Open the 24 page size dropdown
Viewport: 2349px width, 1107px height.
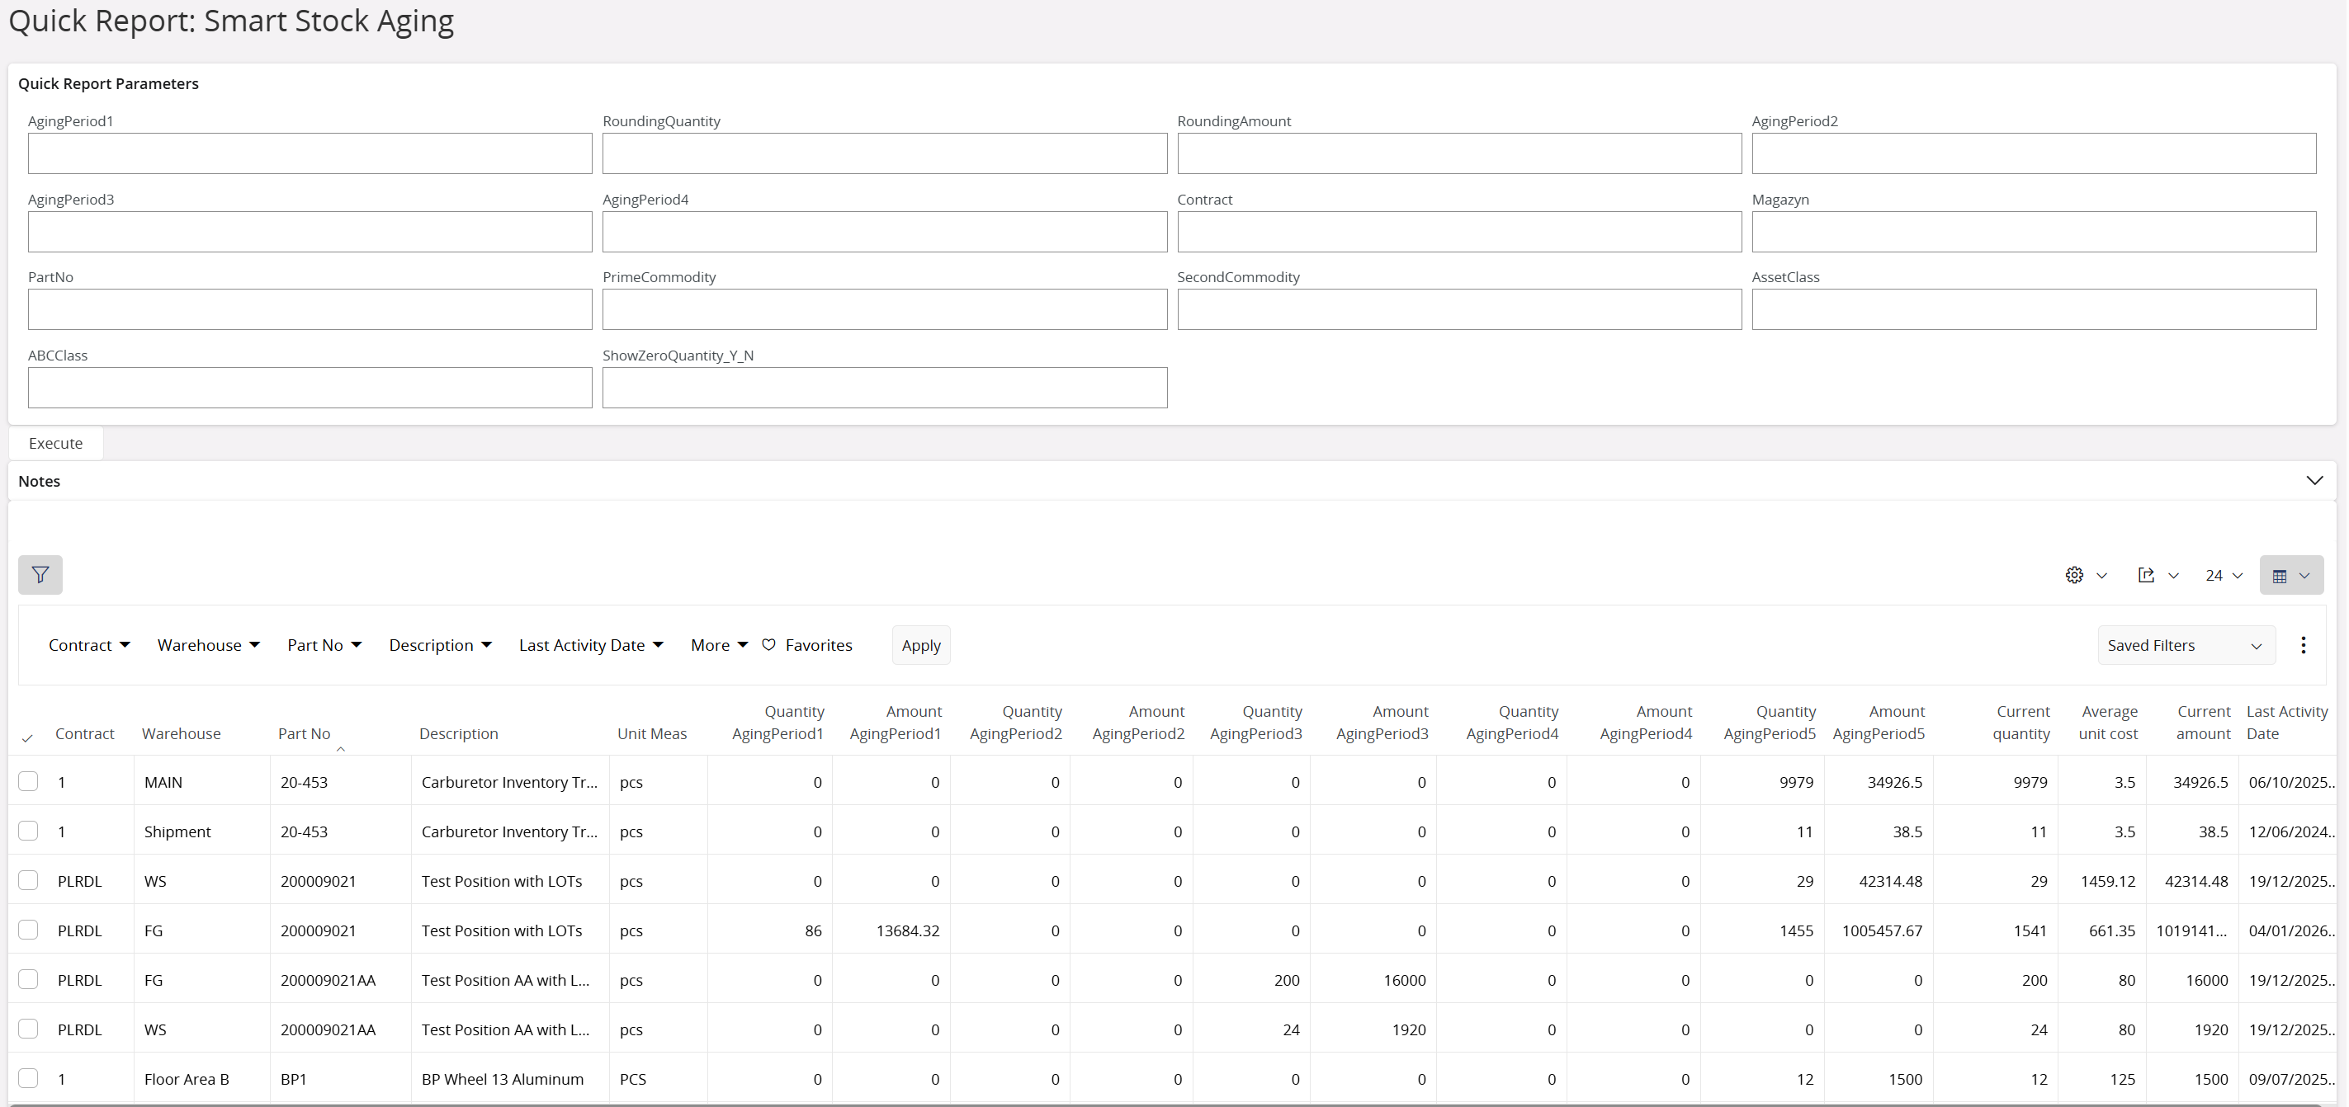click(2224, 575)
